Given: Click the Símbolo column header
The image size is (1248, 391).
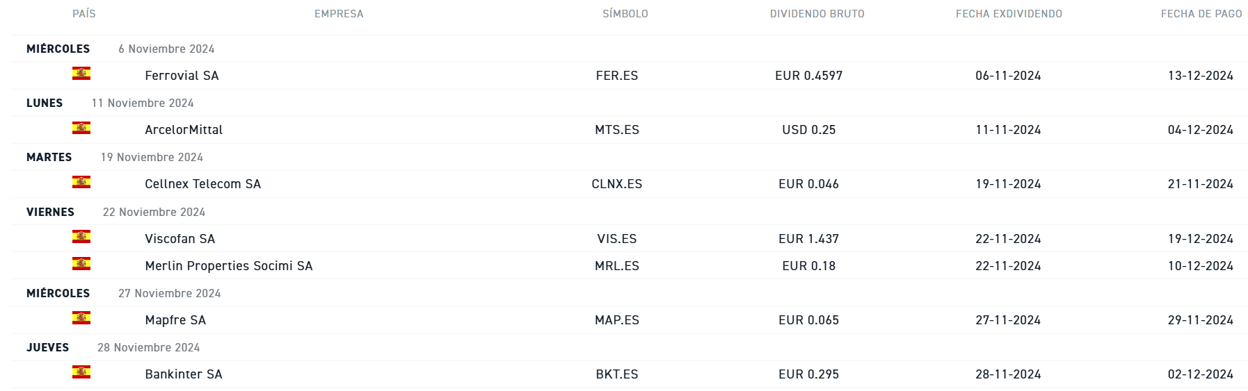Looking at the screenshot, I should [x=625, y=14].
